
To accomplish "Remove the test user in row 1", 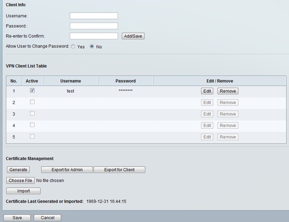I will click(x=228, y=91).
